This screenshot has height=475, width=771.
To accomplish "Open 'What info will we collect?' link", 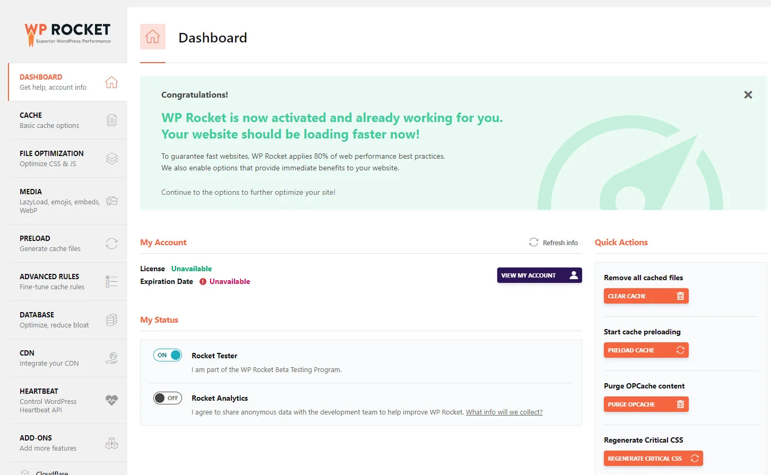I will 504,412.
